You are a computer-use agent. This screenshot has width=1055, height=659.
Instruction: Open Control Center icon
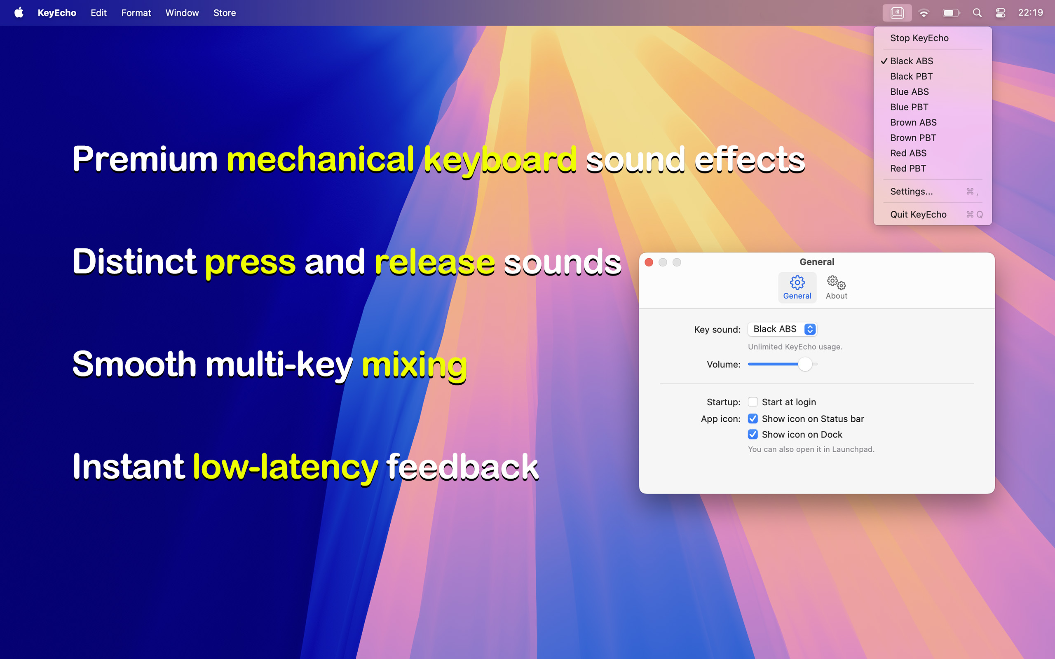(1001, 13)
